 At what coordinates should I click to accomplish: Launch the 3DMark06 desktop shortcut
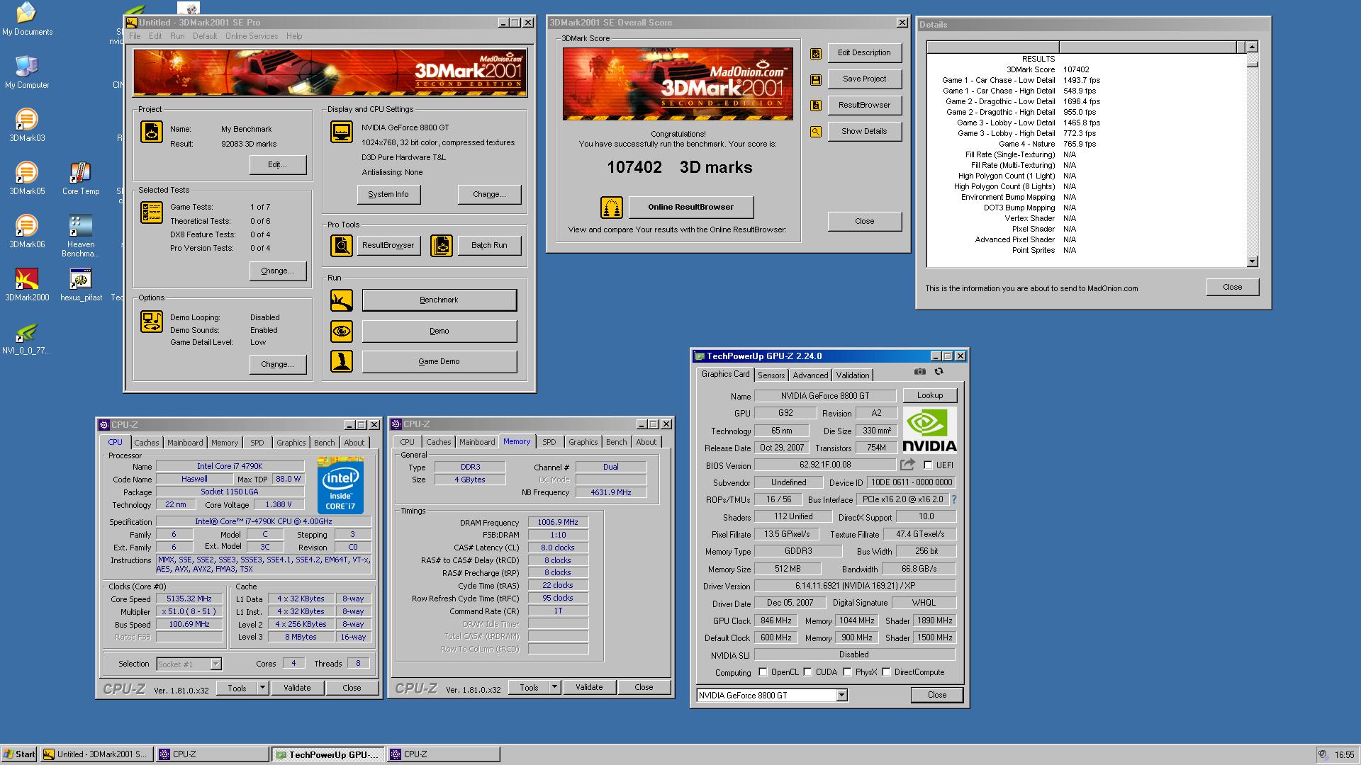[x=27, y=231]
